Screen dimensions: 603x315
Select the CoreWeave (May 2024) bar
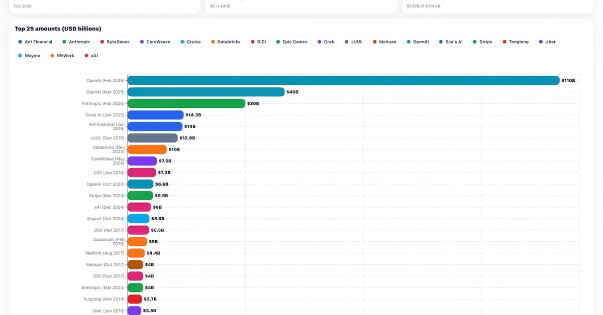click(x=142, y=161)
